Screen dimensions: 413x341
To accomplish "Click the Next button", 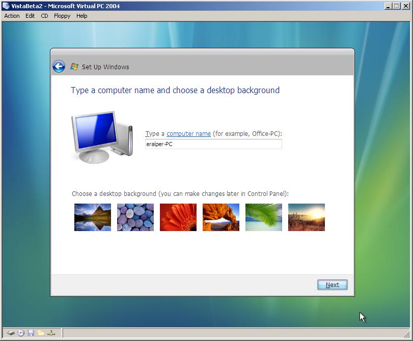I will 332,285.
